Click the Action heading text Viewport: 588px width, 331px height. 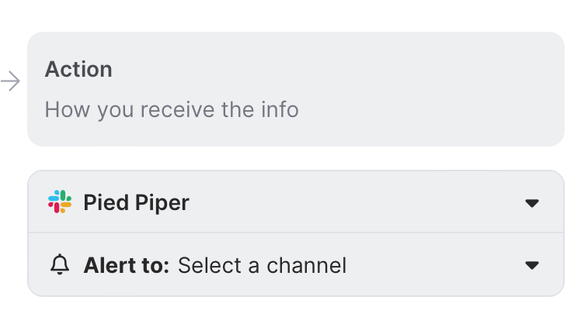78,69
